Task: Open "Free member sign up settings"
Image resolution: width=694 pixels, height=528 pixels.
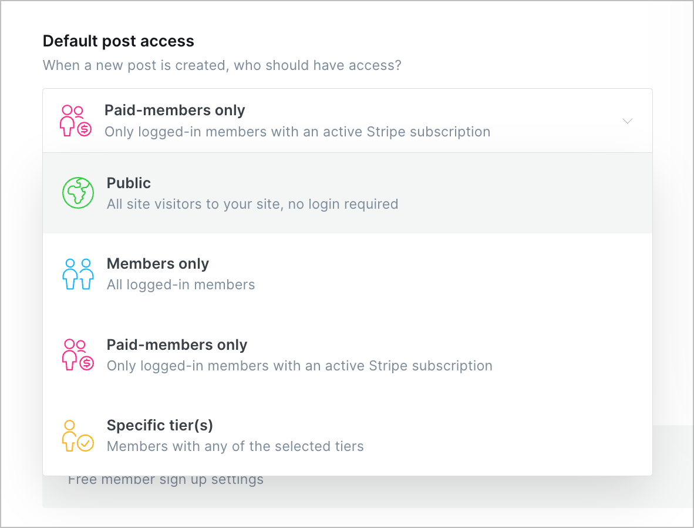Action: [166, 480]
